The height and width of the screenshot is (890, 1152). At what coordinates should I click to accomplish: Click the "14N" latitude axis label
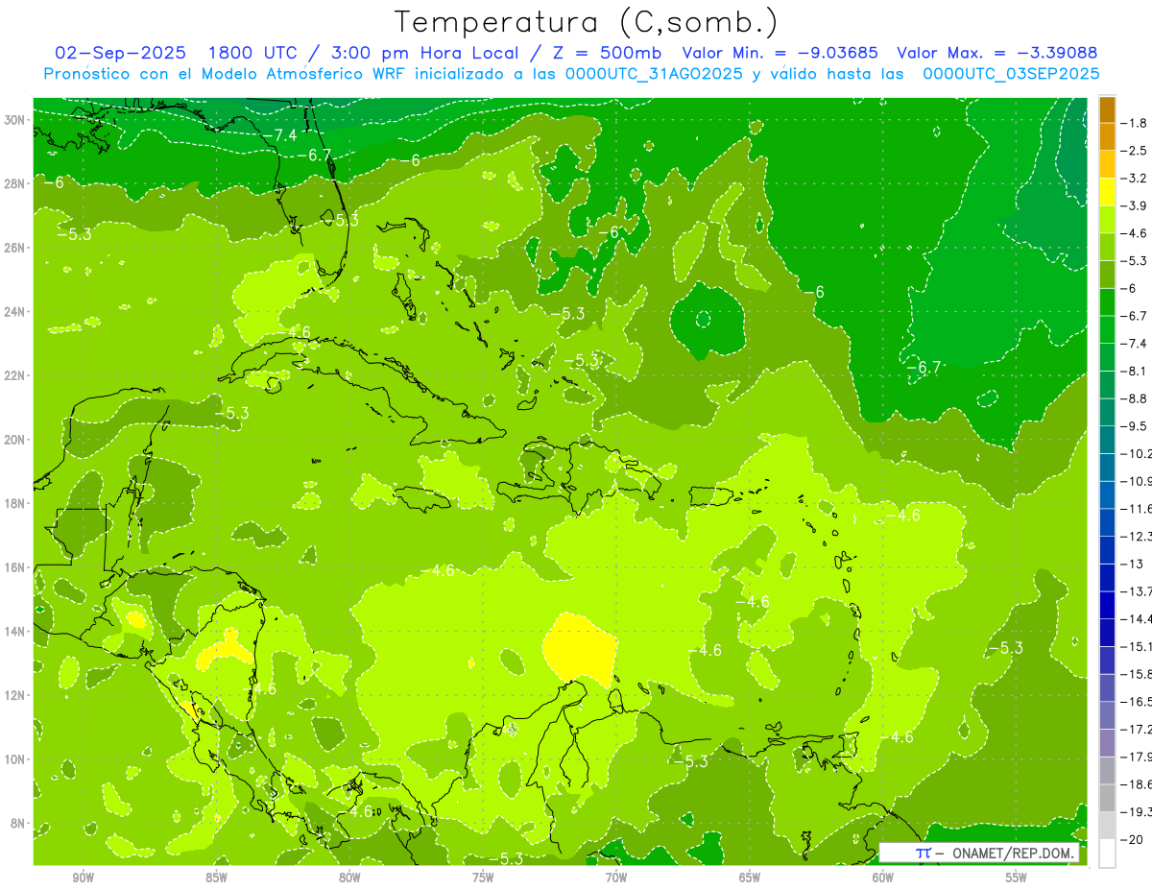click(x=15, y=632)
